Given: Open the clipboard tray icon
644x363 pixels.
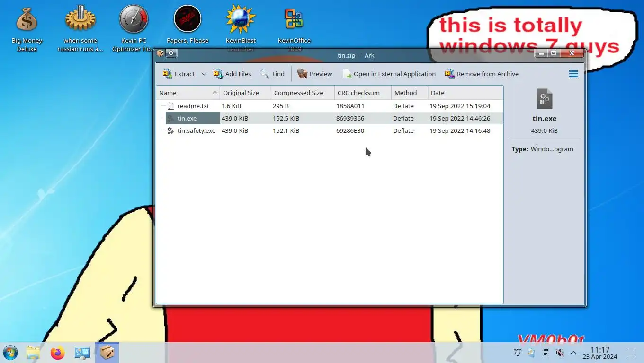Looking at the screenshot, I should (x=546, y=353).
